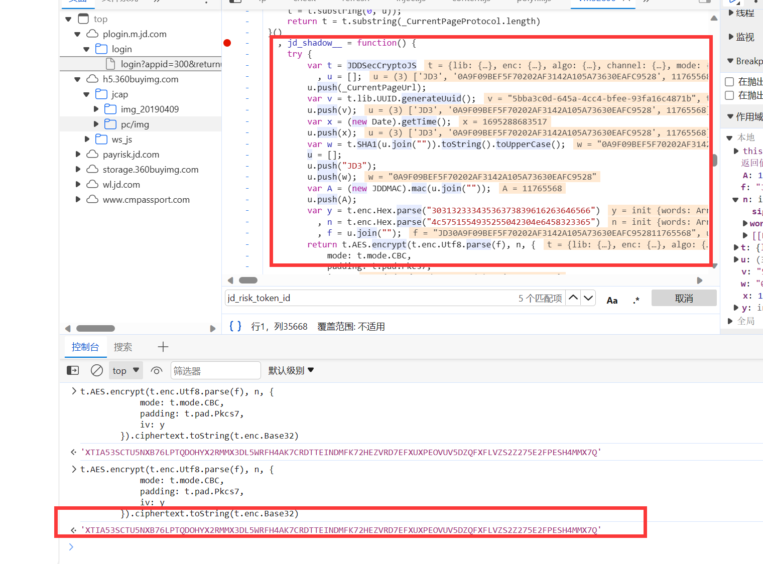Expand the payrisk.jd.com domain node
This screenshot has width=763, height=564.
pyautogui.click(x=78, y=155)
